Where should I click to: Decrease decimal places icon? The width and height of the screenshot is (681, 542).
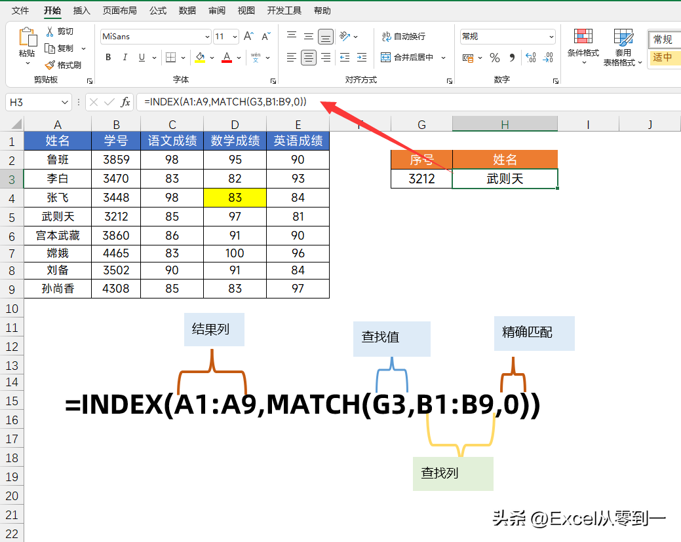[548, 58]
